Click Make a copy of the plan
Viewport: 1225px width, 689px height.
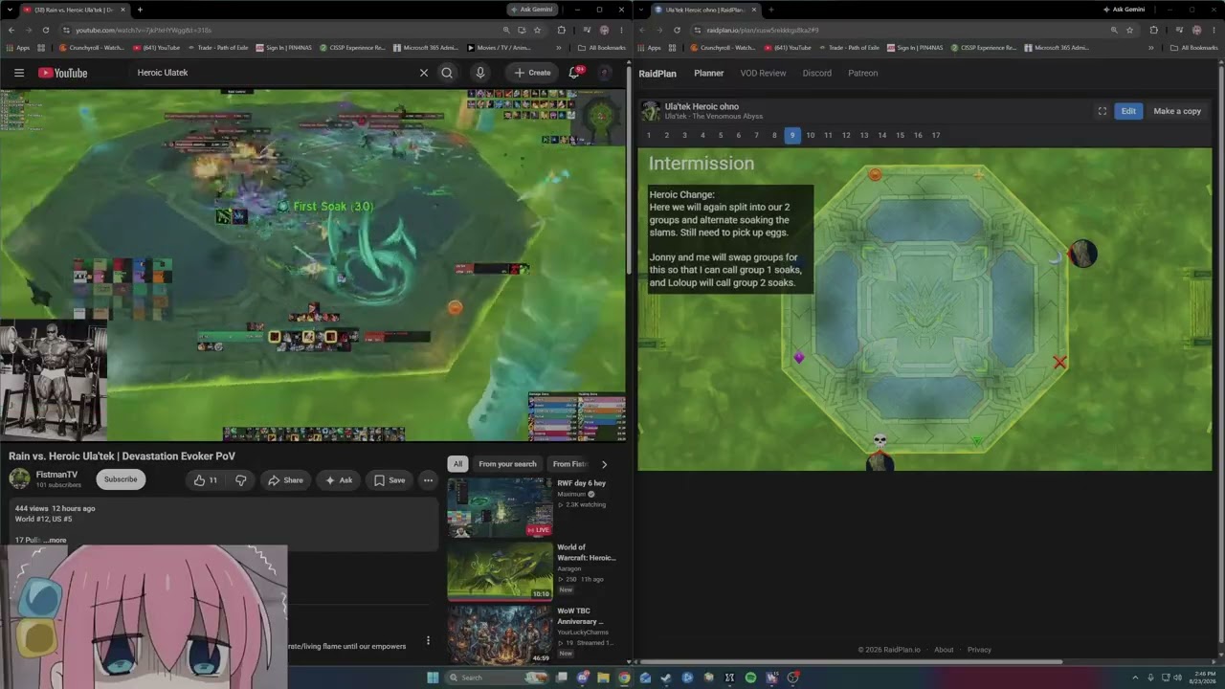pos(1177,111)
